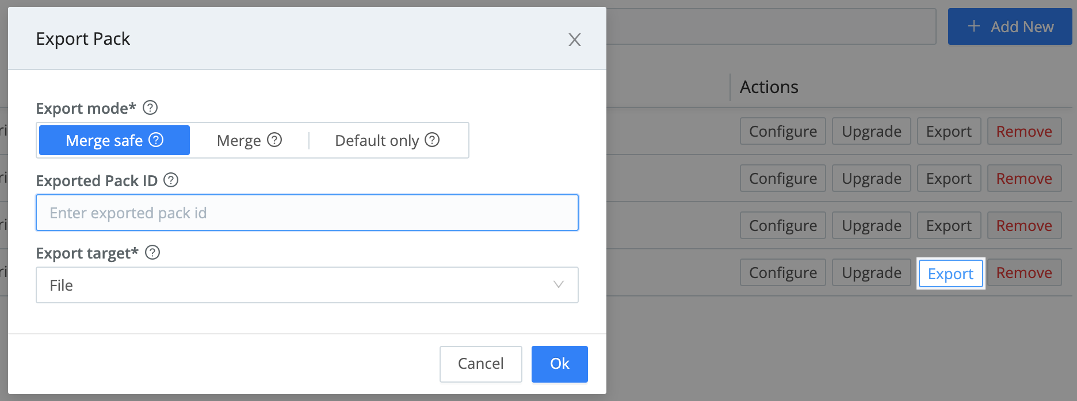
Task: Click Upgrade in the second actions row
Action: click(x=872, y=179)
